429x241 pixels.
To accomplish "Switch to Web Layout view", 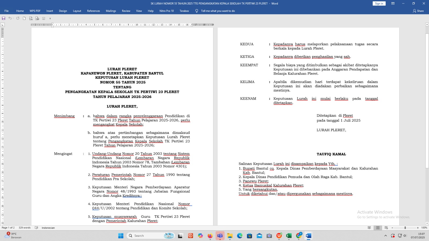I will click(x=386, y=228).
